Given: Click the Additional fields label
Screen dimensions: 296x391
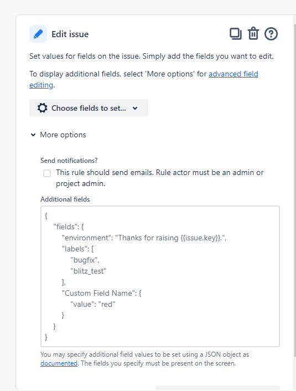Looking at the screenshot, I should coord(65,199).
